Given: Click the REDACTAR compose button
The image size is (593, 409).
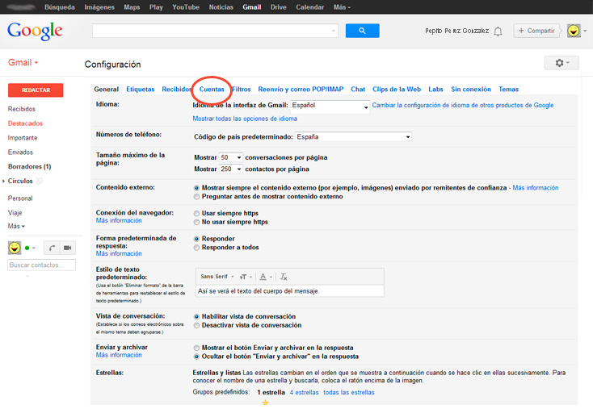Looking at the screenshot, I should click(36, 90).
